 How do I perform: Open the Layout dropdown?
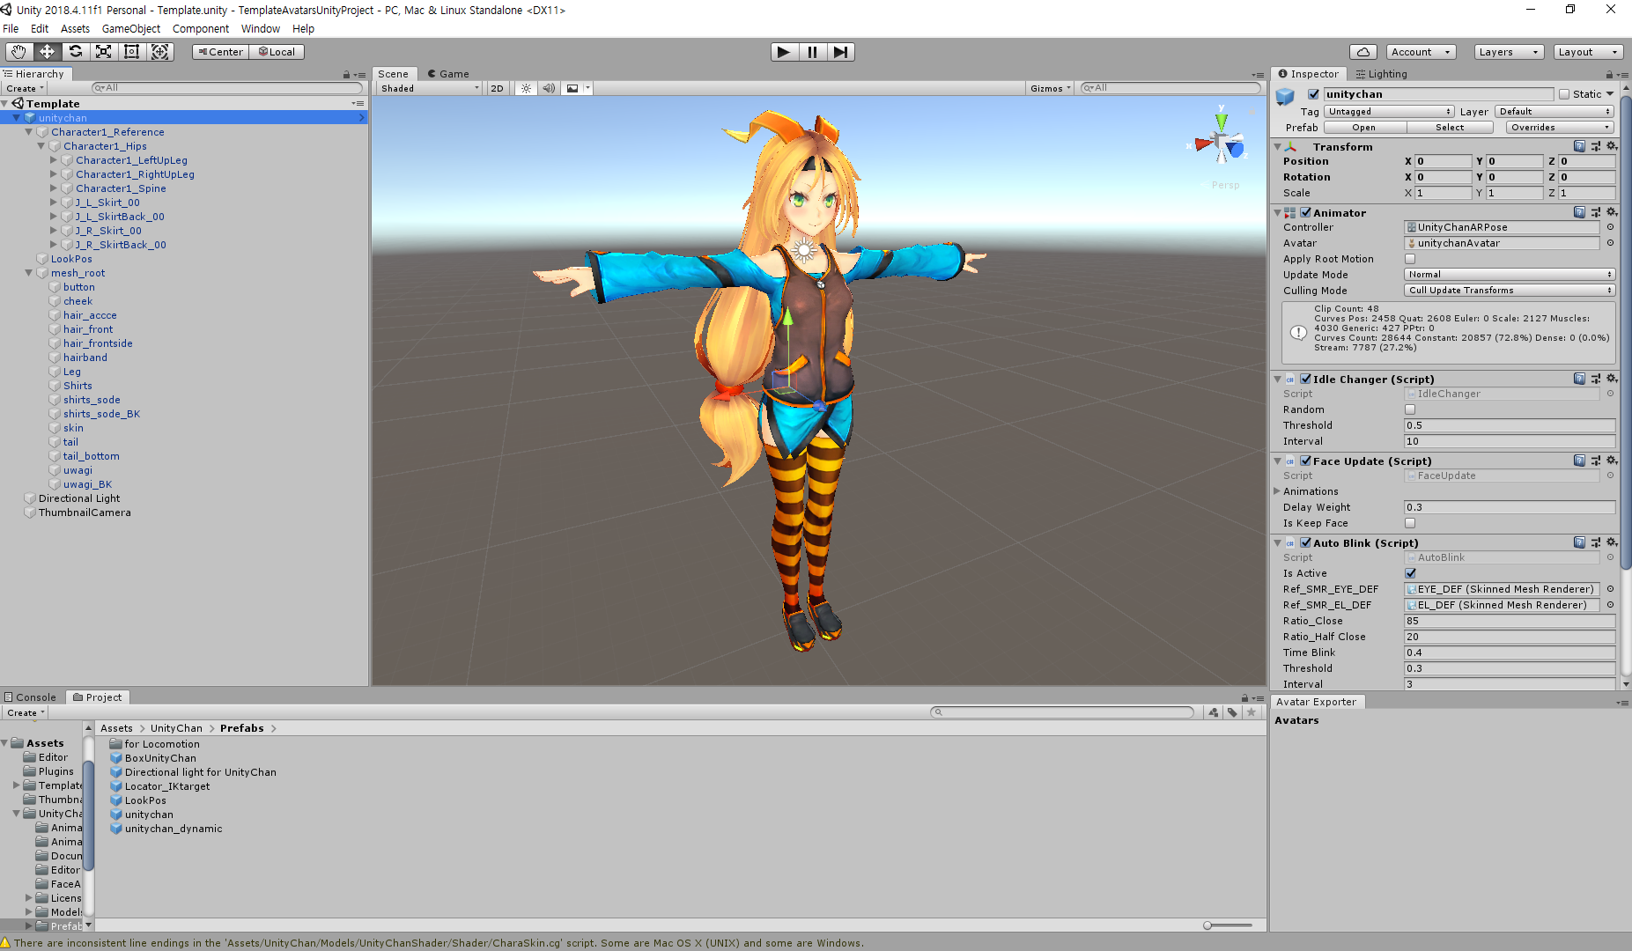tap(1587, 52)
